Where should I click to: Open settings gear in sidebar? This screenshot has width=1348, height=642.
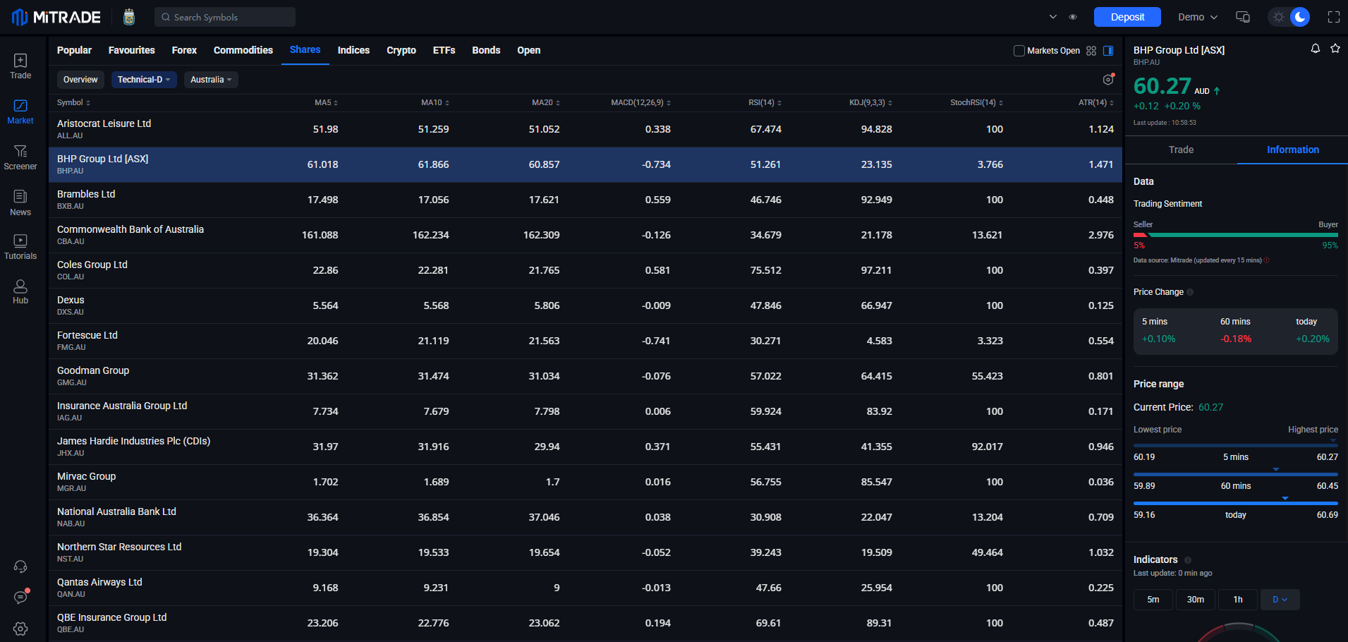click(x=20, y=629)
